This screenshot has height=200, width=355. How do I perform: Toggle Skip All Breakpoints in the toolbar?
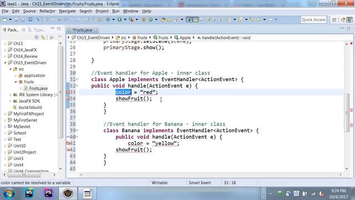pyautogui.click(x=38, y=20)
